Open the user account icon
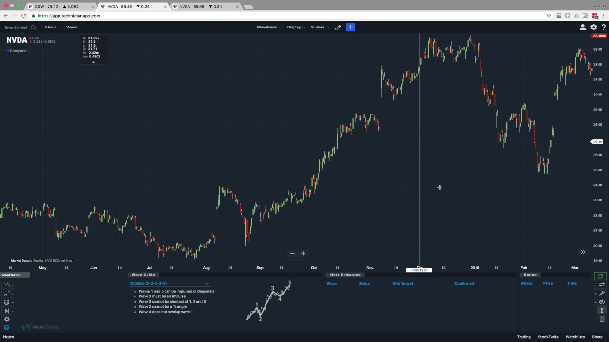This screenshot has height=342, width=609. pos(582,28)
